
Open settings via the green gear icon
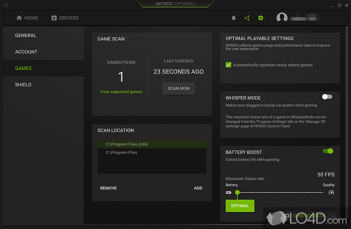[261, 18]
